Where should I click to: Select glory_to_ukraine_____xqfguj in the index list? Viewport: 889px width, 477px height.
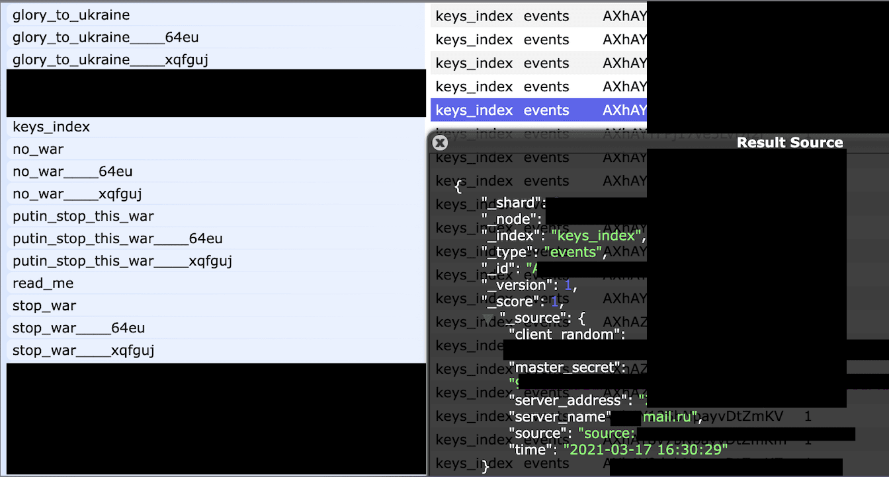pos(216,60)
